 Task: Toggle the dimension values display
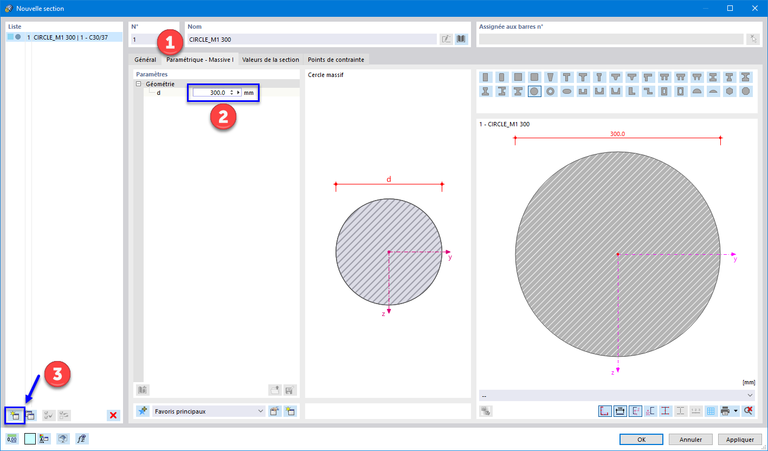[620, 411]
